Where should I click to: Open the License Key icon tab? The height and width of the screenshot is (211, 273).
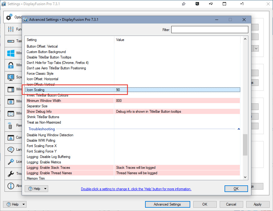[x=11, y=162]
